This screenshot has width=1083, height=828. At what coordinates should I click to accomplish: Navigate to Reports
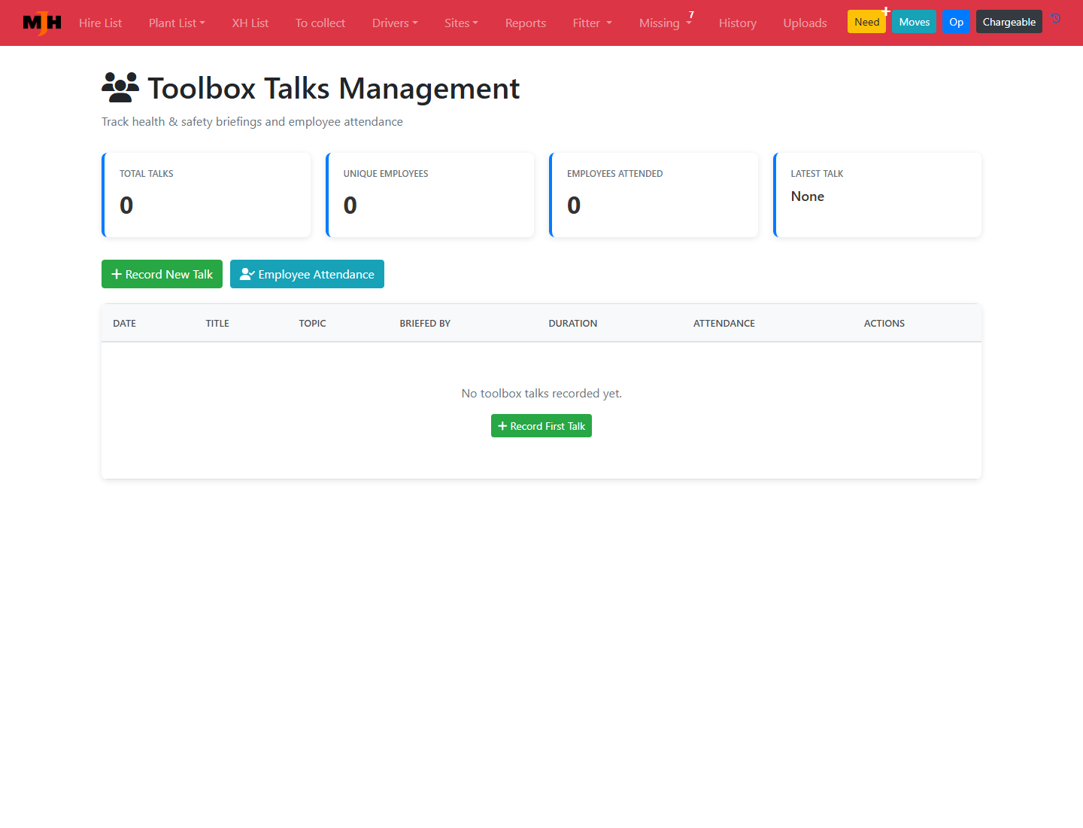(x=526, y=23)
